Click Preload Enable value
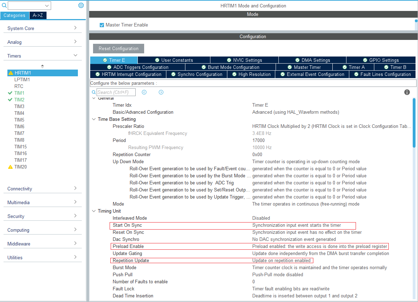The image size is (418, 302). [x=320, y=247]
